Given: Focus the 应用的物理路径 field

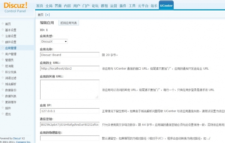Looking at the screenshot, I should (x=70, y=138).
